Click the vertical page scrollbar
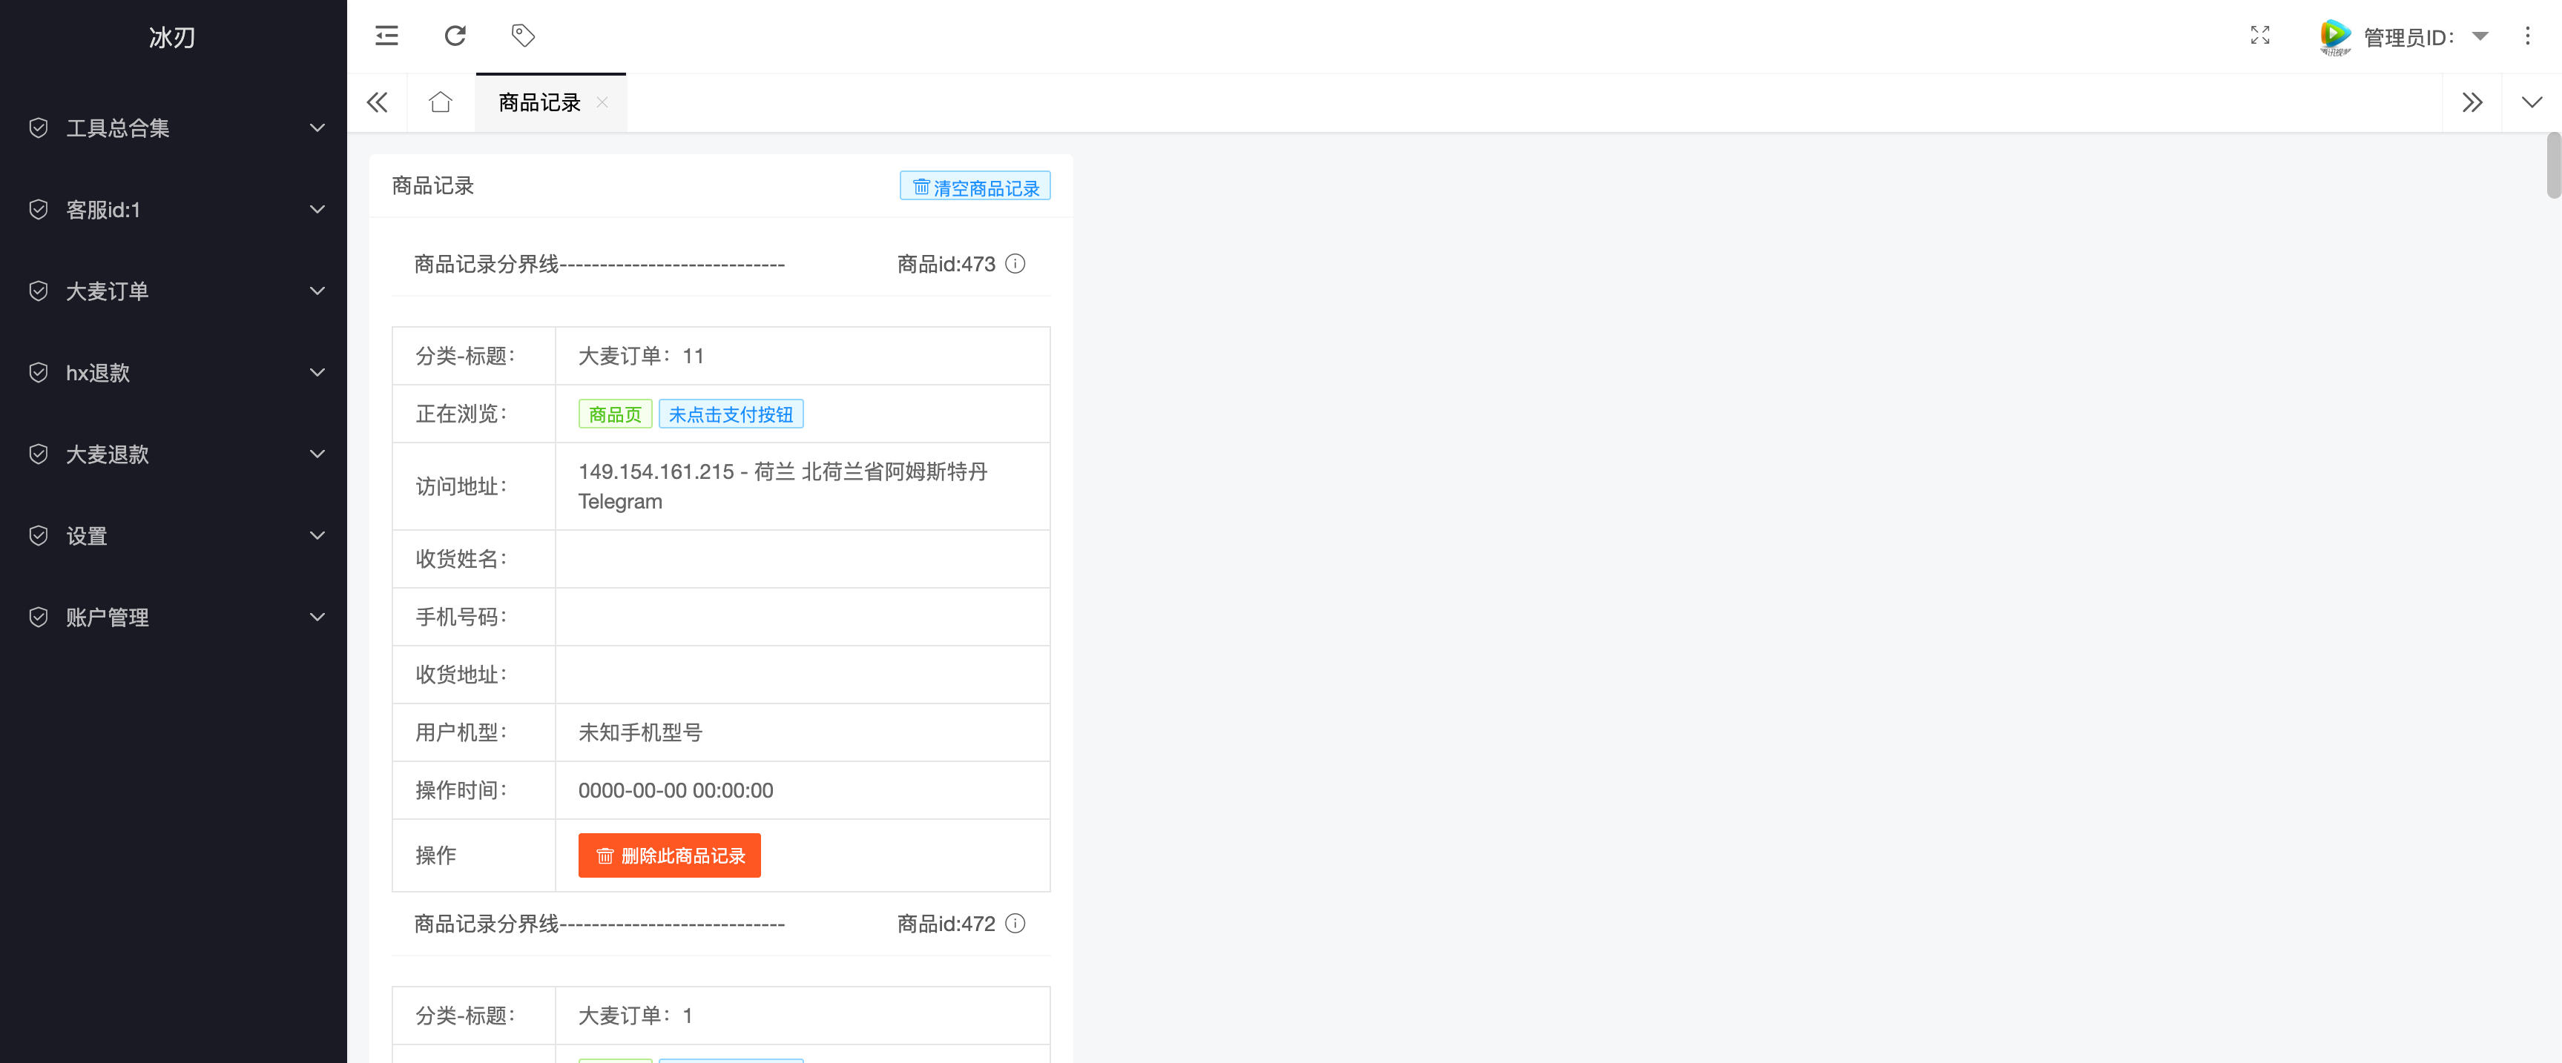This screenshot has width=2562, height=1063. pos(2552,165)
